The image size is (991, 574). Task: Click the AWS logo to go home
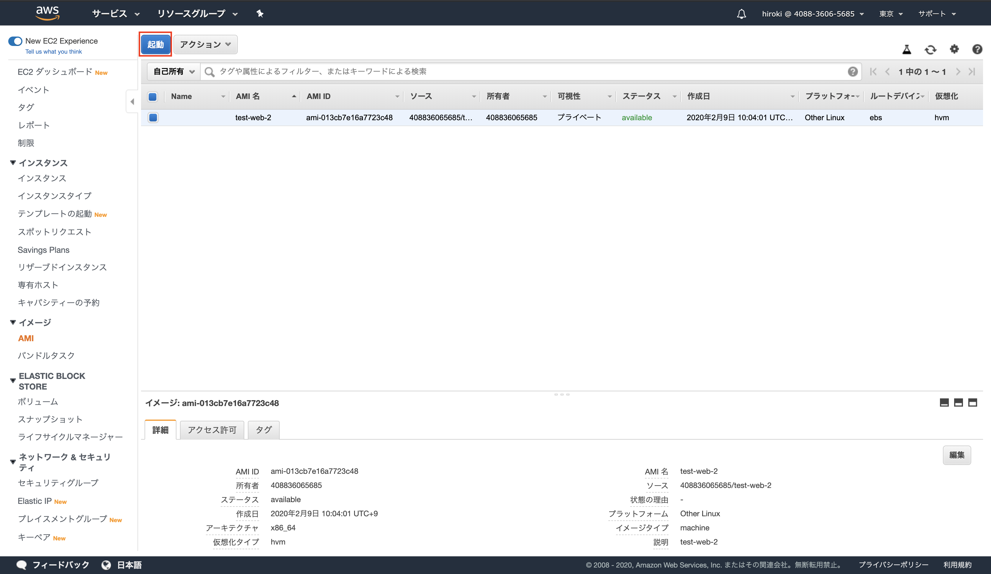(x=47, y=13)
